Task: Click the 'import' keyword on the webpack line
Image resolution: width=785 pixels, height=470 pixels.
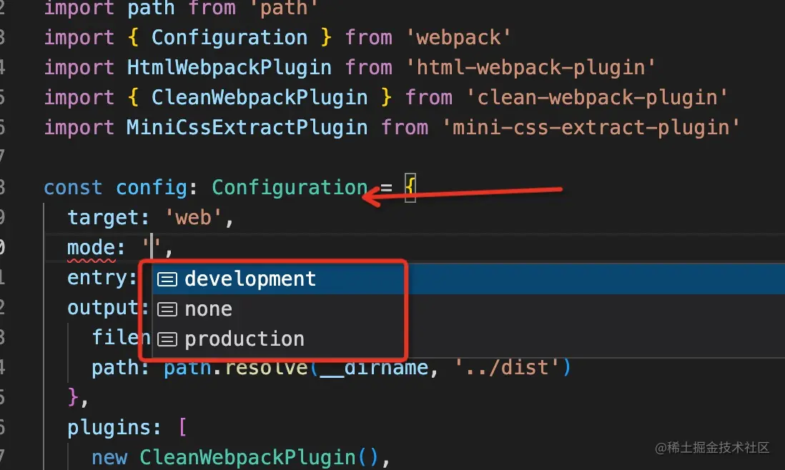Action: (79, 38)
